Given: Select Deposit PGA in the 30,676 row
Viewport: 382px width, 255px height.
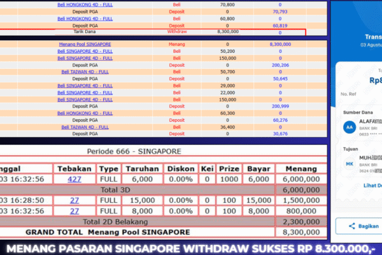Looking at the screenshot, I should click(x=85, y=134).
